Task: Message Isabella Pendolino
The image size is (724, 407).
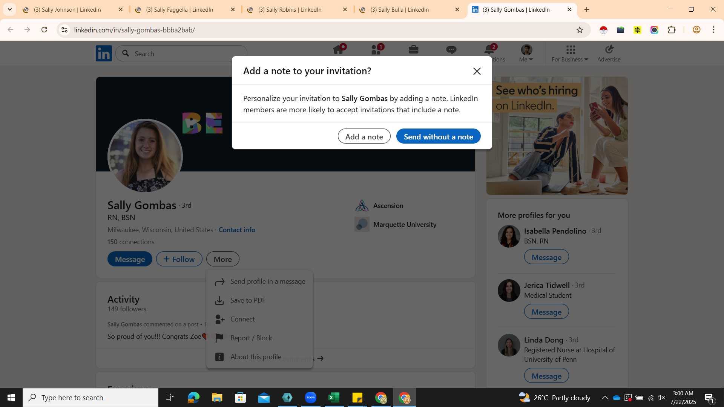Action: point(546,257)
